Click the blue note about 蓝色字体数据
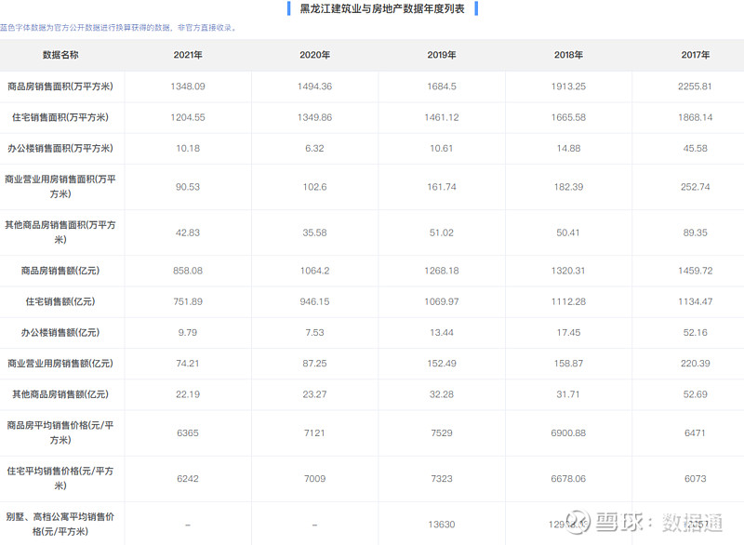Image resolution: width=744 pixels, height=545 pixels. 118,28
